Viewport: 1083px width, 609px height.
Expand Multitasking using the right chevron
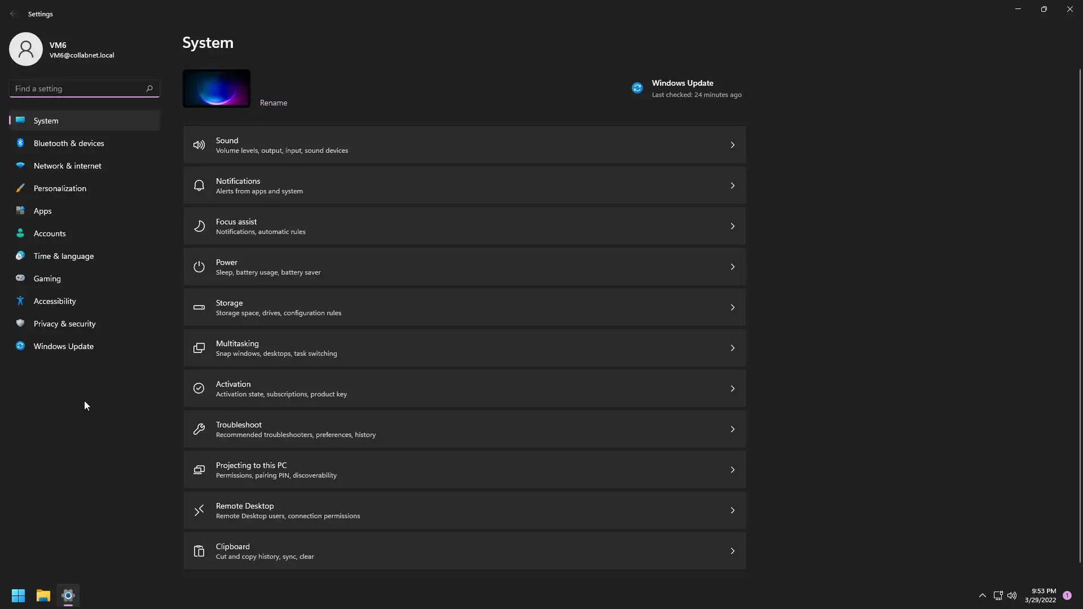(x=732, y=348)
